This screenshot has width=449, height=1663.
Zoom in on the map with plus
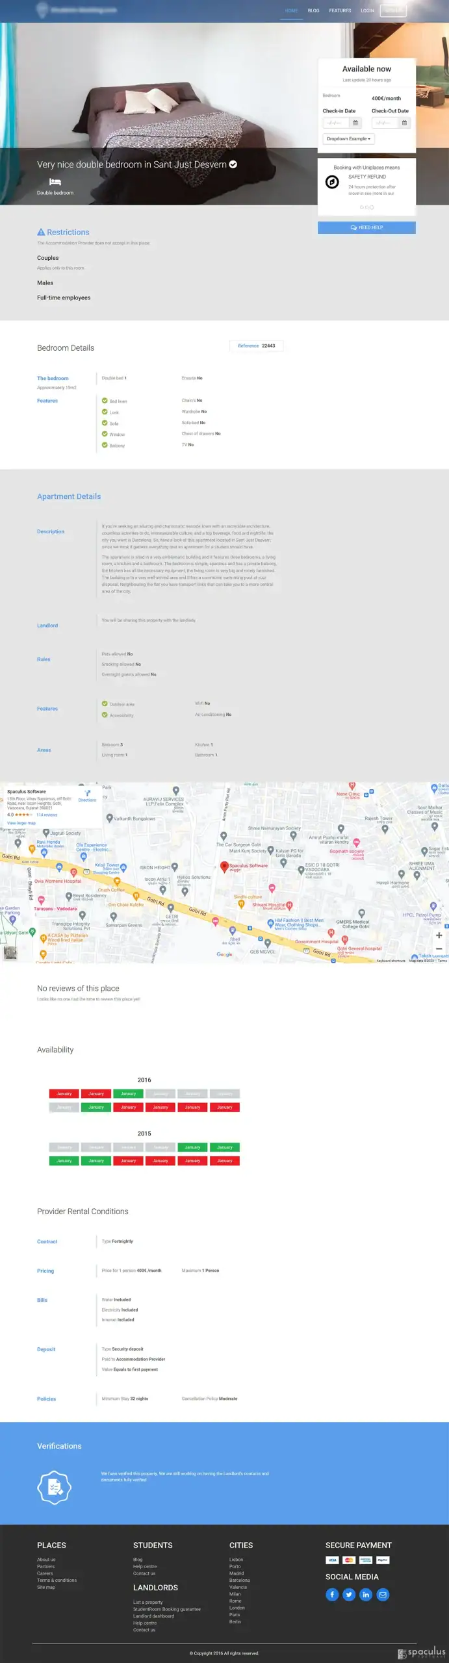point(439,935)
